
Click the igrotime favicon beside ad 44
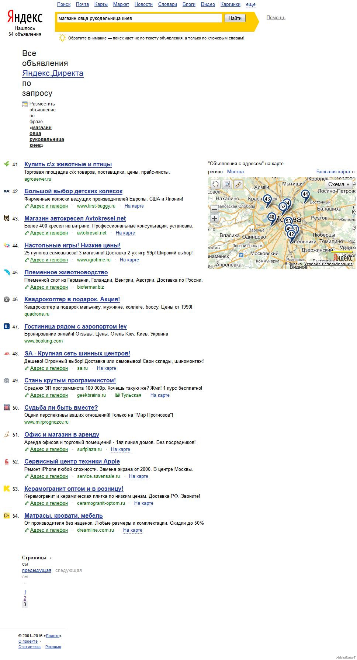click(x=6, y=245)
